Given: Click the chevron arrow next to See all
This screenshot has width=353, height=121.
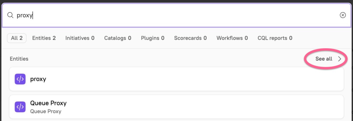Looking at the screenshot, I should 340,59.
